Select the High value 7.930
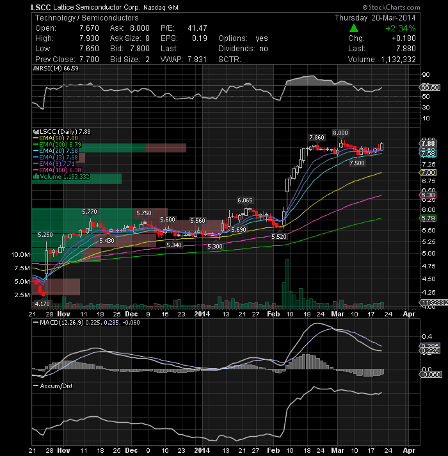The image size is (448, 456). pos(89,38)
